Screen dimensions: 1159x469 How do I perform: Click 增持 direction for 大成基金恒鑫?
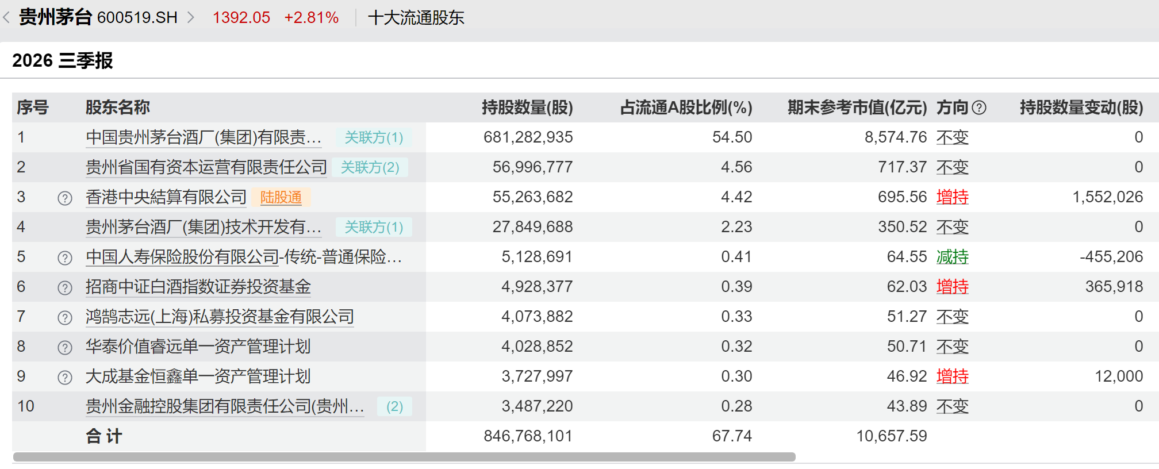click(x=953, y=376)
